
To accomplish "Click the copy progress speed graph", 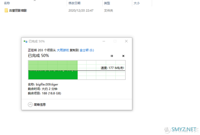I will tap(77, 70).
